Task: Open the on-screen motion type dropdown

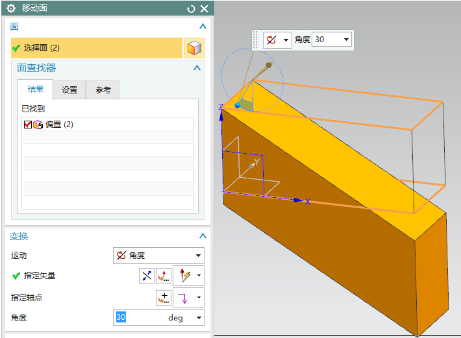Action: pyautogui.click(x=277, y=40)
